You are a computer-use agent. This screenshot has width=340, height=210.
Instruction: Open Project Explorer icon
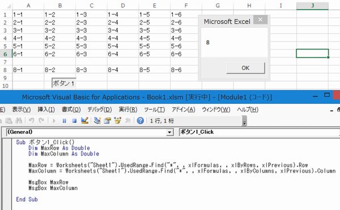97,120
